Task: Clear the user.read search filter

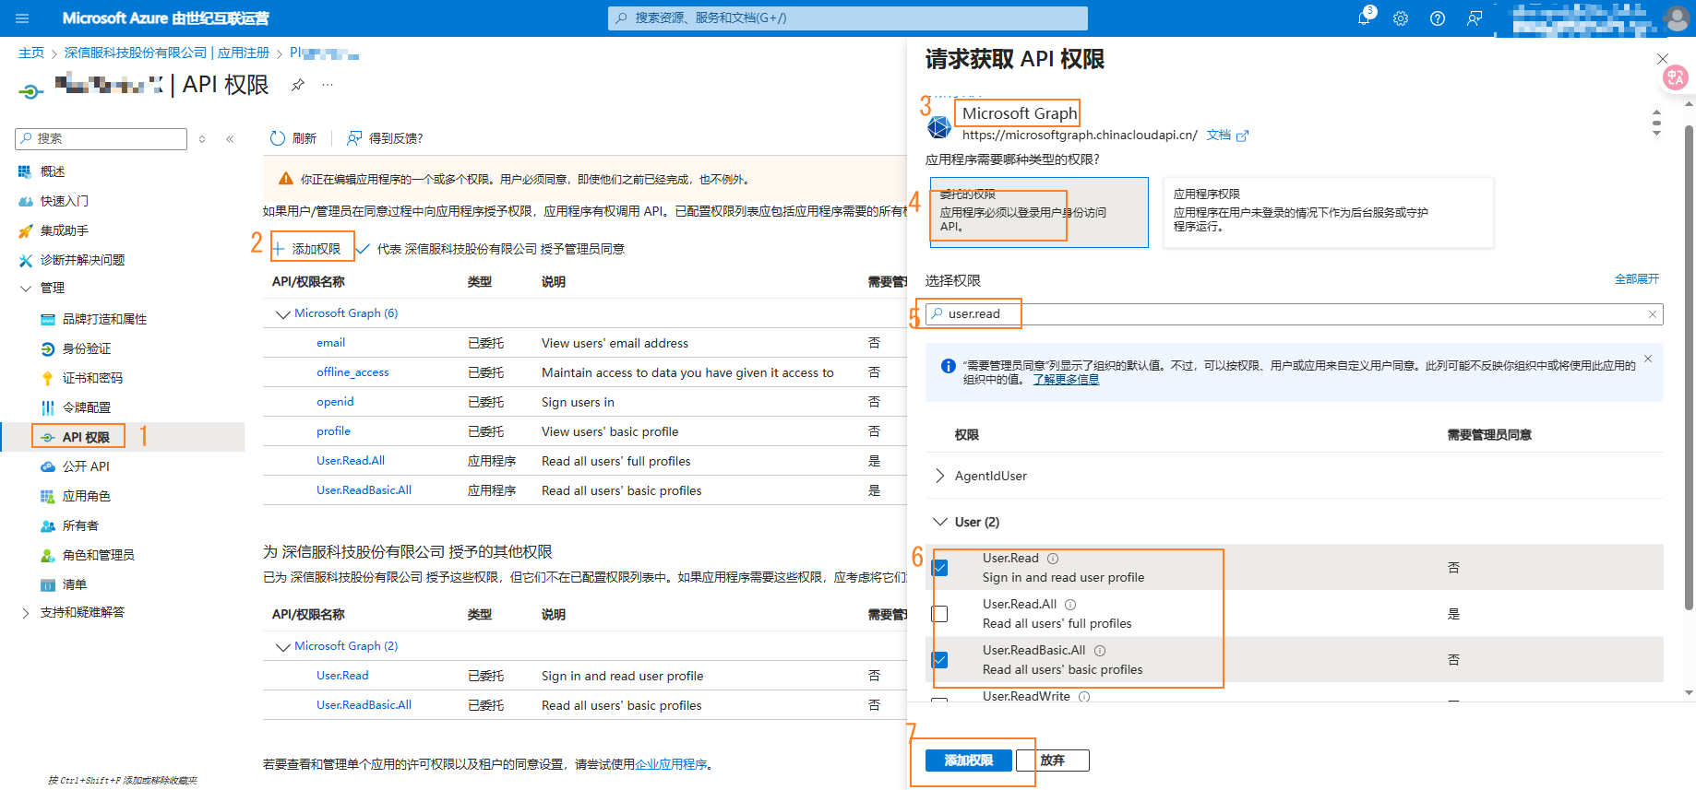Action: [x=1653, y=314]
